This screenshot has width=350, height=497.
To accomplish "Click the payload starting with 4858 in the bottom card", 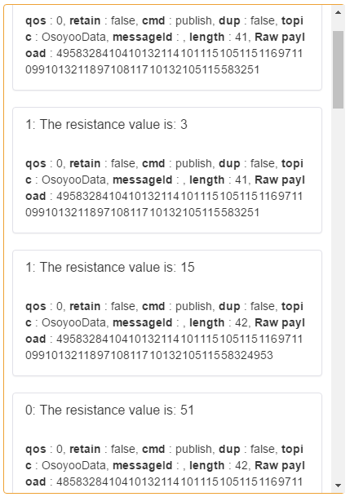I will pyautogui.click(x=179, y=481).
